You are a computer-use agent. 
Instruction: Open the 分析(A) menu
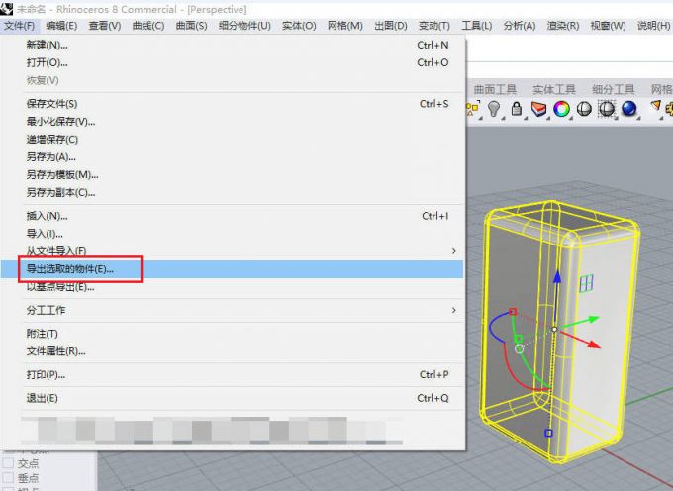click(x=520, y=26)
